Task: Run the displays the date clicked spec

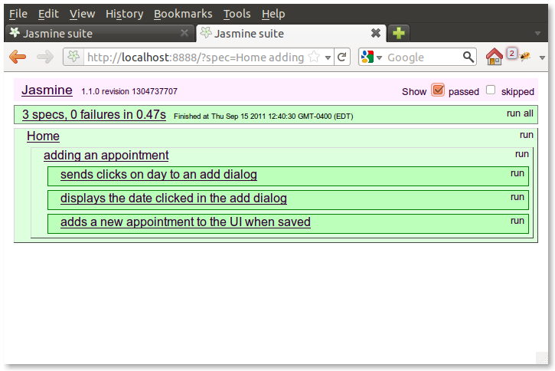Action: click(517, 197)
